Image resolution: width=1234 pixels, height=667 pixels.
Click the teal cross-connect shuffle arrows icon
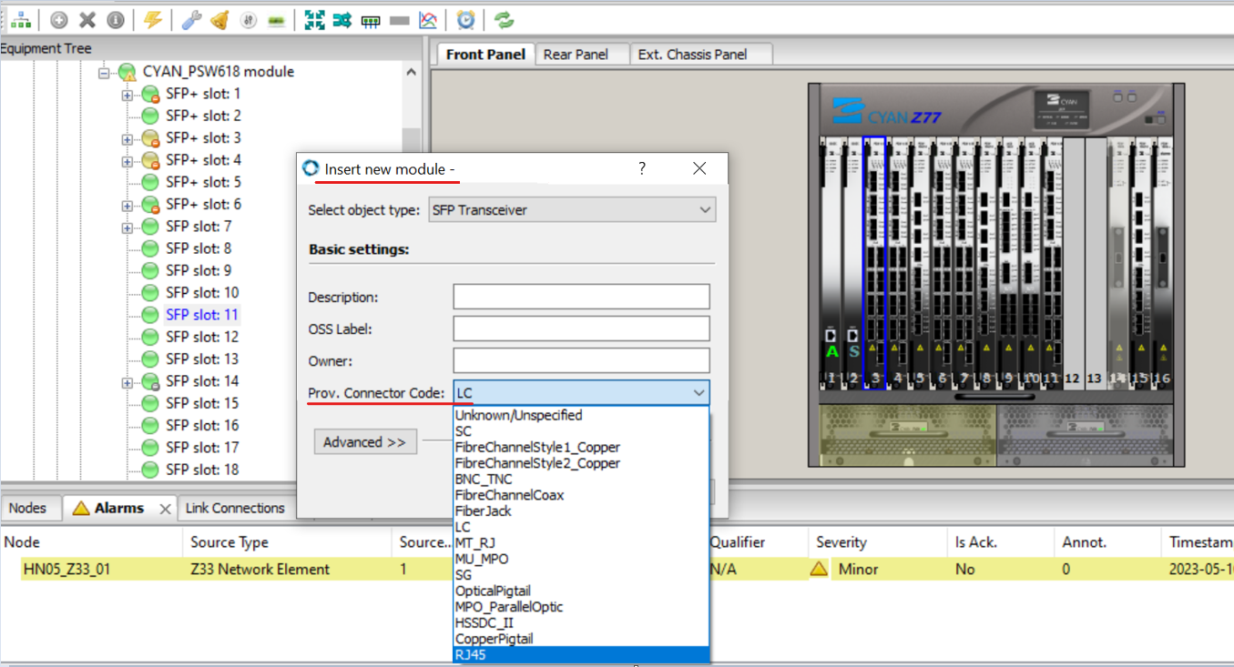(x=342, y=19)
